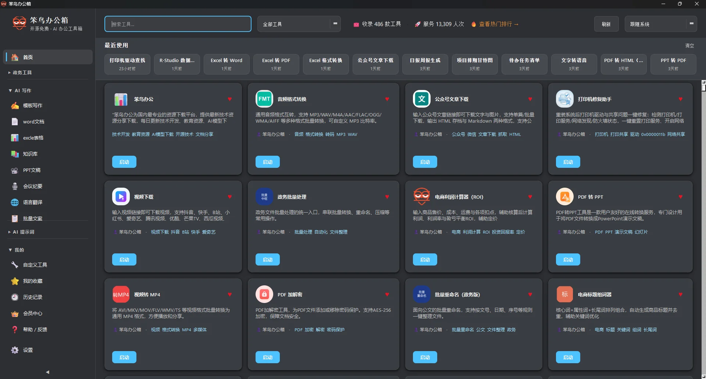Open the word文档 tool icon
The image size is (706, 379).
point(15,122)
